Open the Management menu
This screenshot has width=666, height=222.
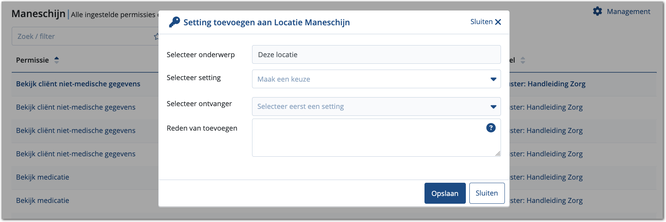(628, 12)
